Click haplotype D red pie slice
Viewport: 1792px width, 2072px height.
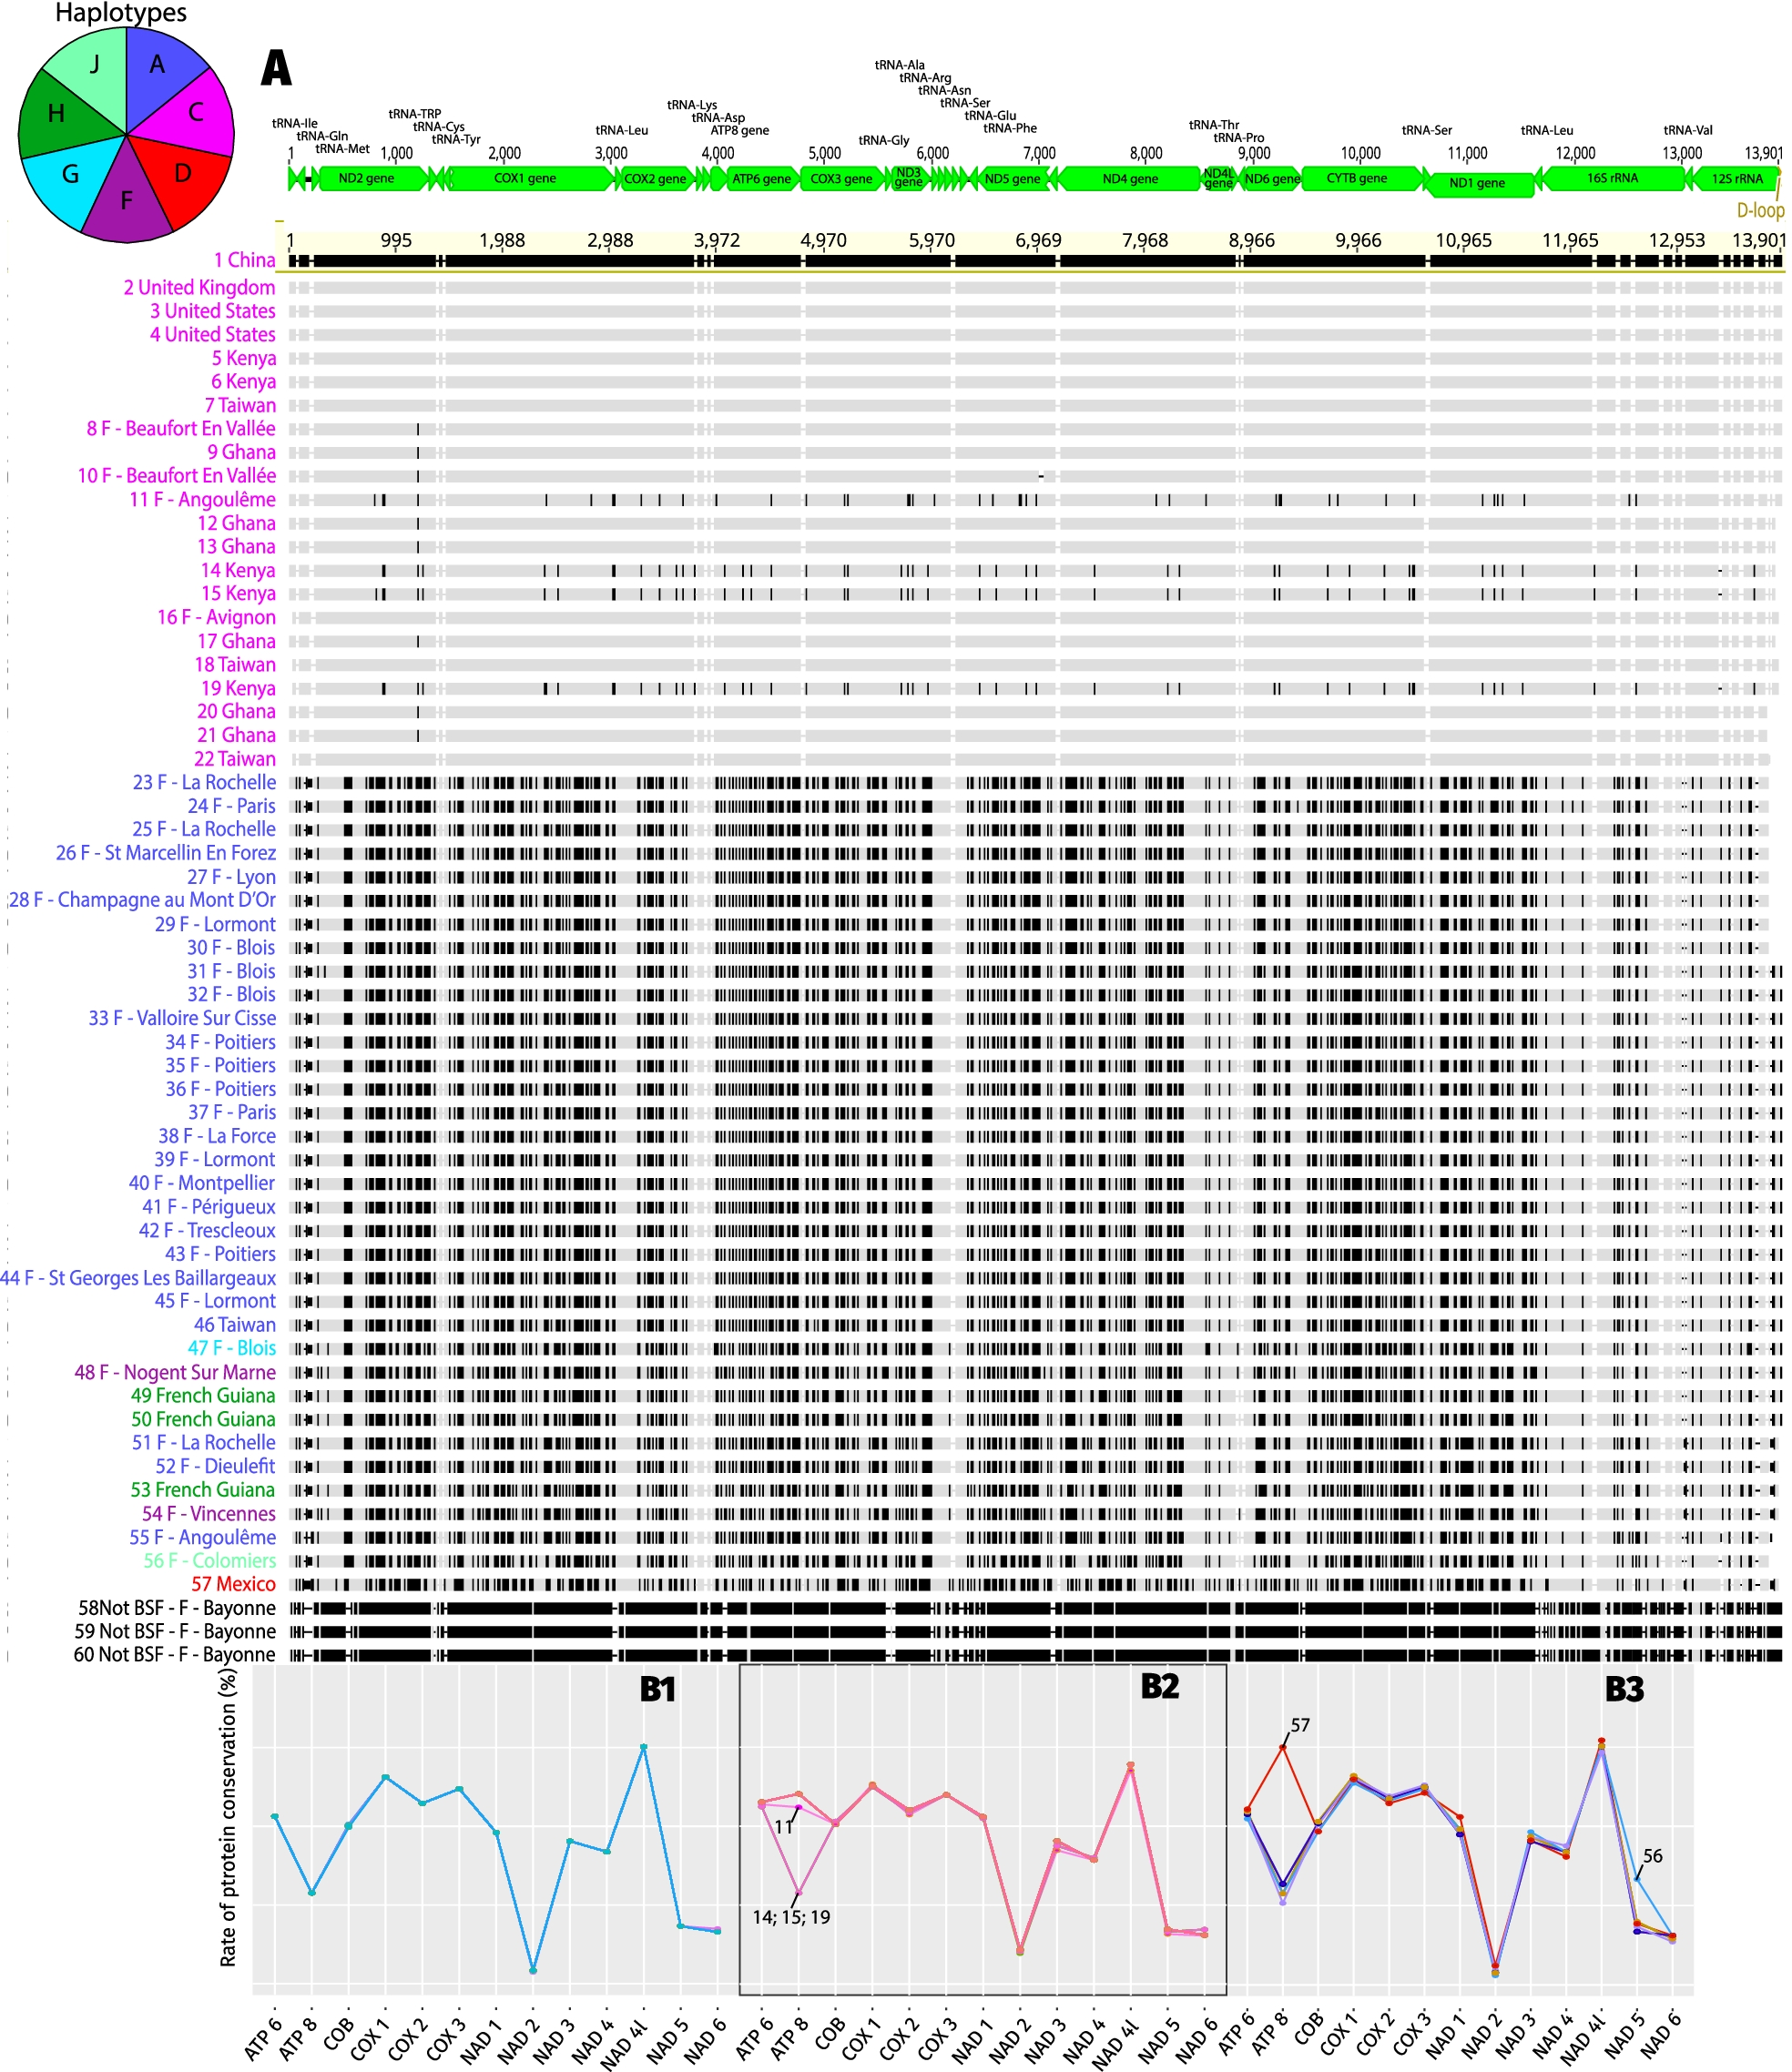(x=180, y=175)
